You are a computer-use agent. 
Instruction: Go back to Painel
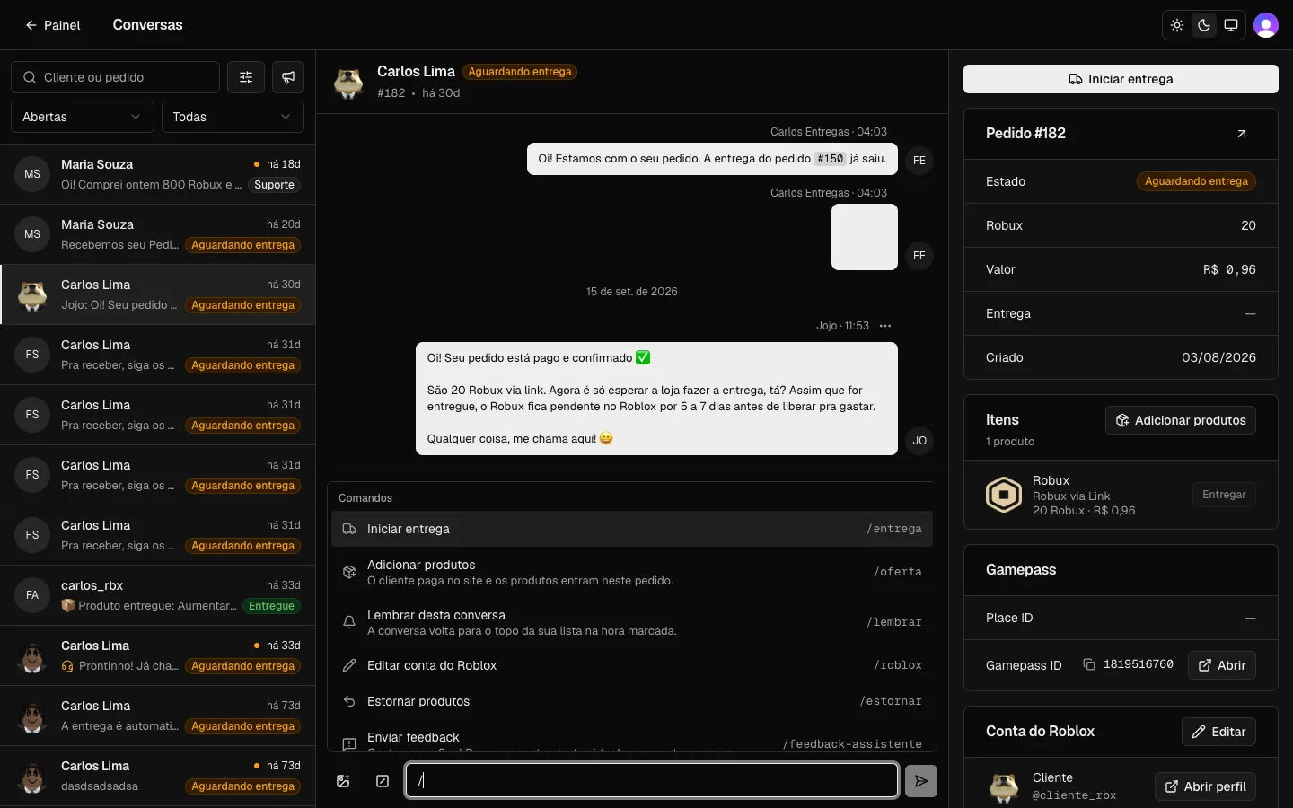(x=53, y=25)
